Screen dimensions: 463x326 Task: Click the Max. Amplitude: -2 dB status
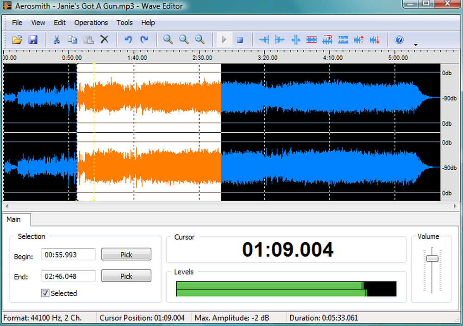(x=232, y=318)
